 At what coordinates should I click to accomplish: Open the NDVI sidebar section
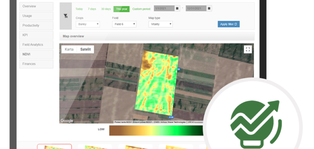[36, 55]
